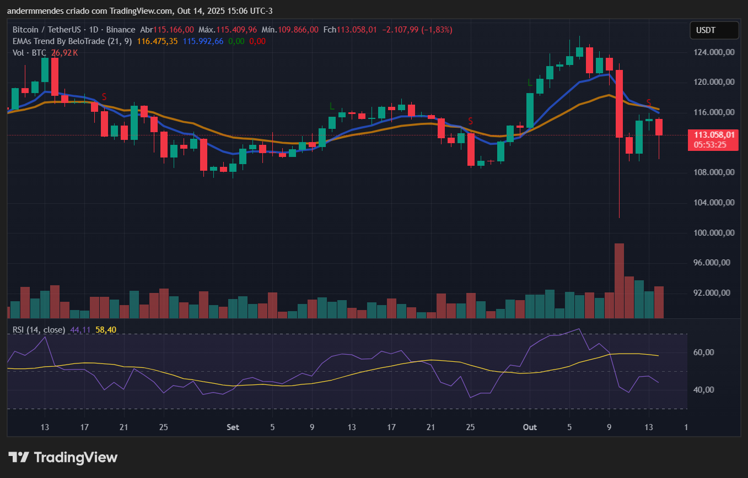The width and height of the screenshot is (748, 478).
Task: Click the yellow RSI average value 58,40
Action: click(x=106, y=330)
